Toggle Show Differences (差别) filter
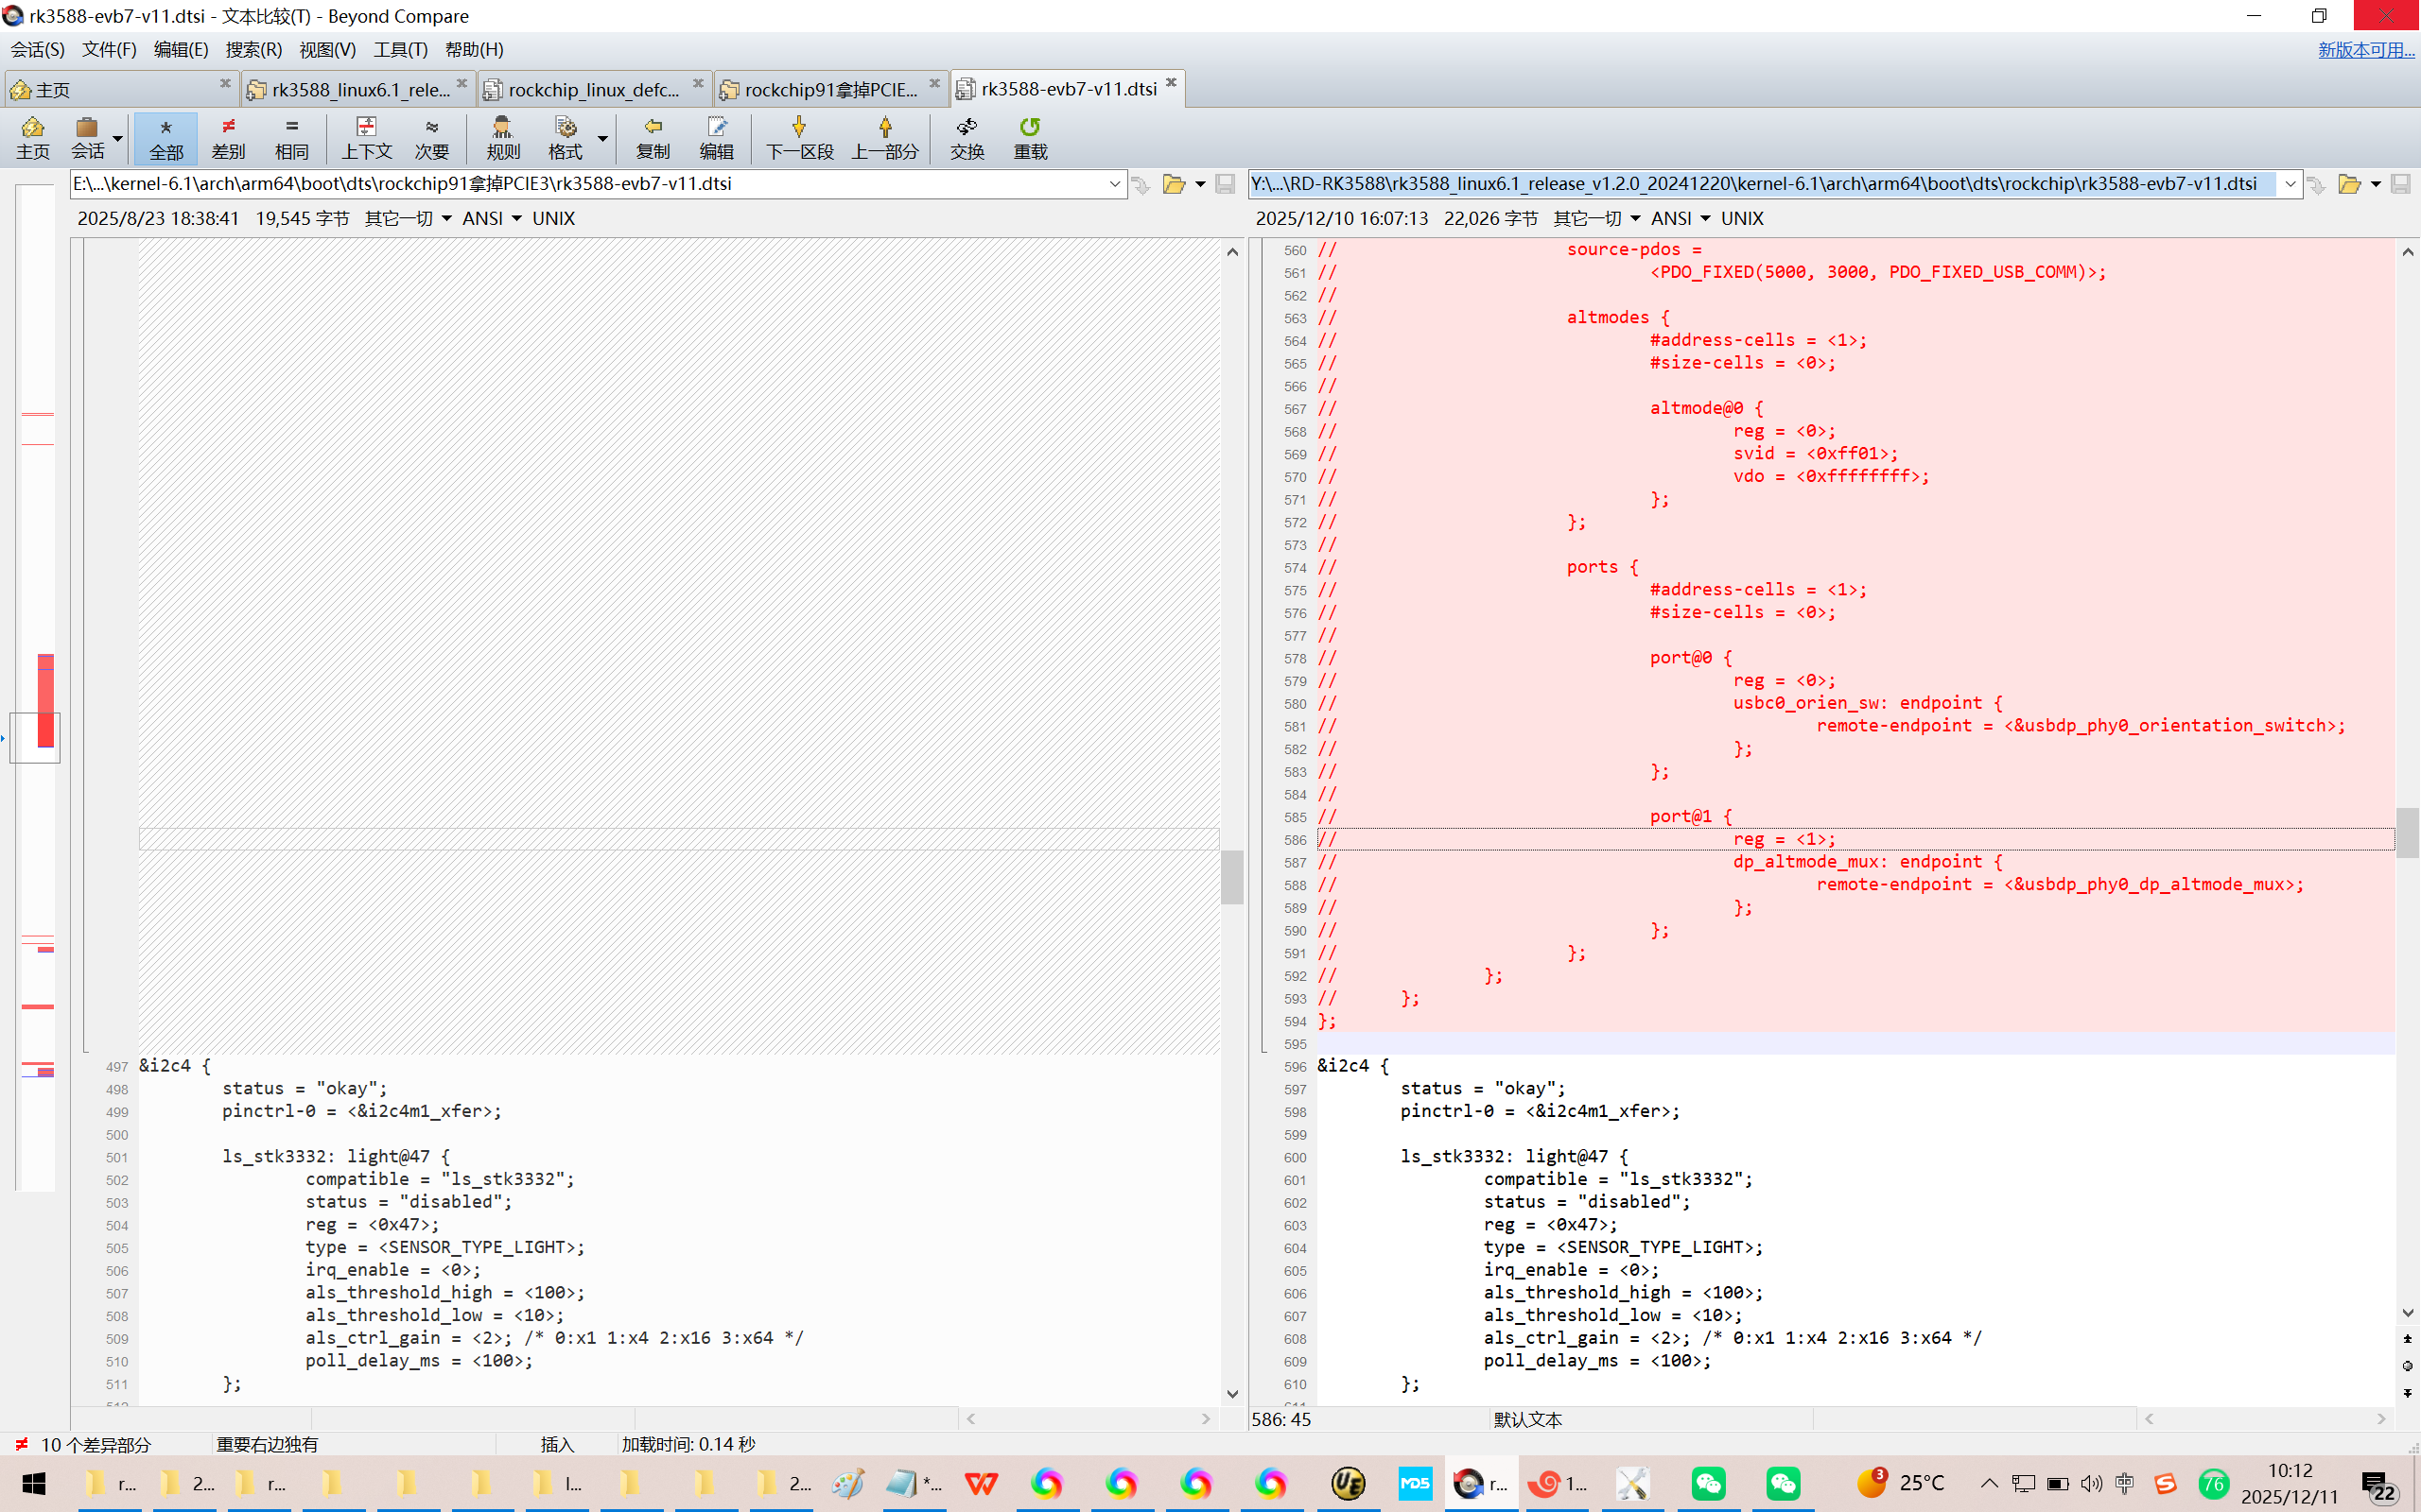 pyautogui.click(x=228, y=137)
